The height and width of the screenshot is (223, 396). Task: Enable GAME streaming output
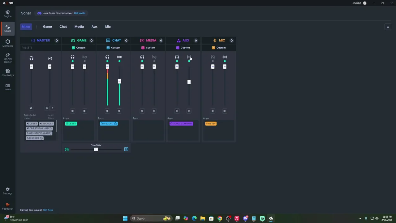click(x=84, y=57)
